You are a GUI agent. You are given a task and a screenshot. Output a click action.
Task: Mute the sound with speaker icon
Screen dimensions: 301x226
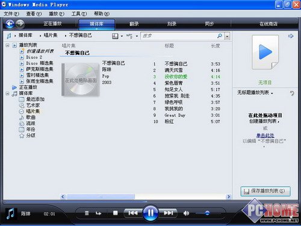(186, 213)
